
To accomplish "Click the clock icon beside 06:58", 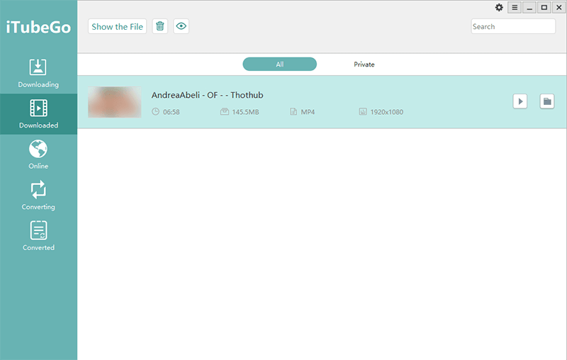I will pos(155,112).
